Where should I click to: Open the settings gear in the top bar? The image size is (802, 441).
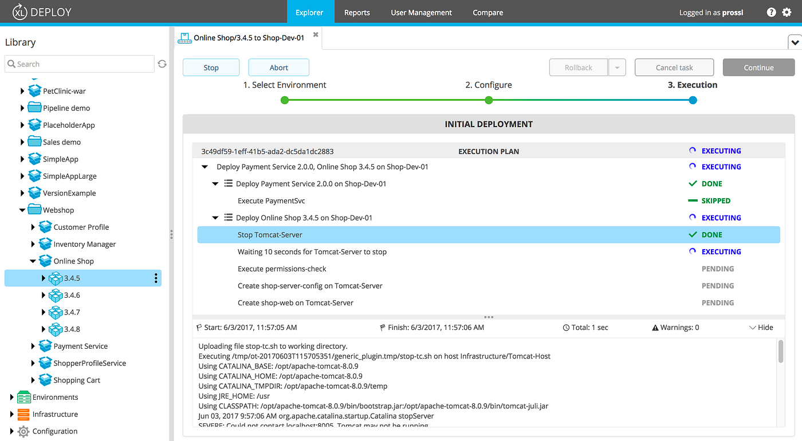tap(787, 11)
